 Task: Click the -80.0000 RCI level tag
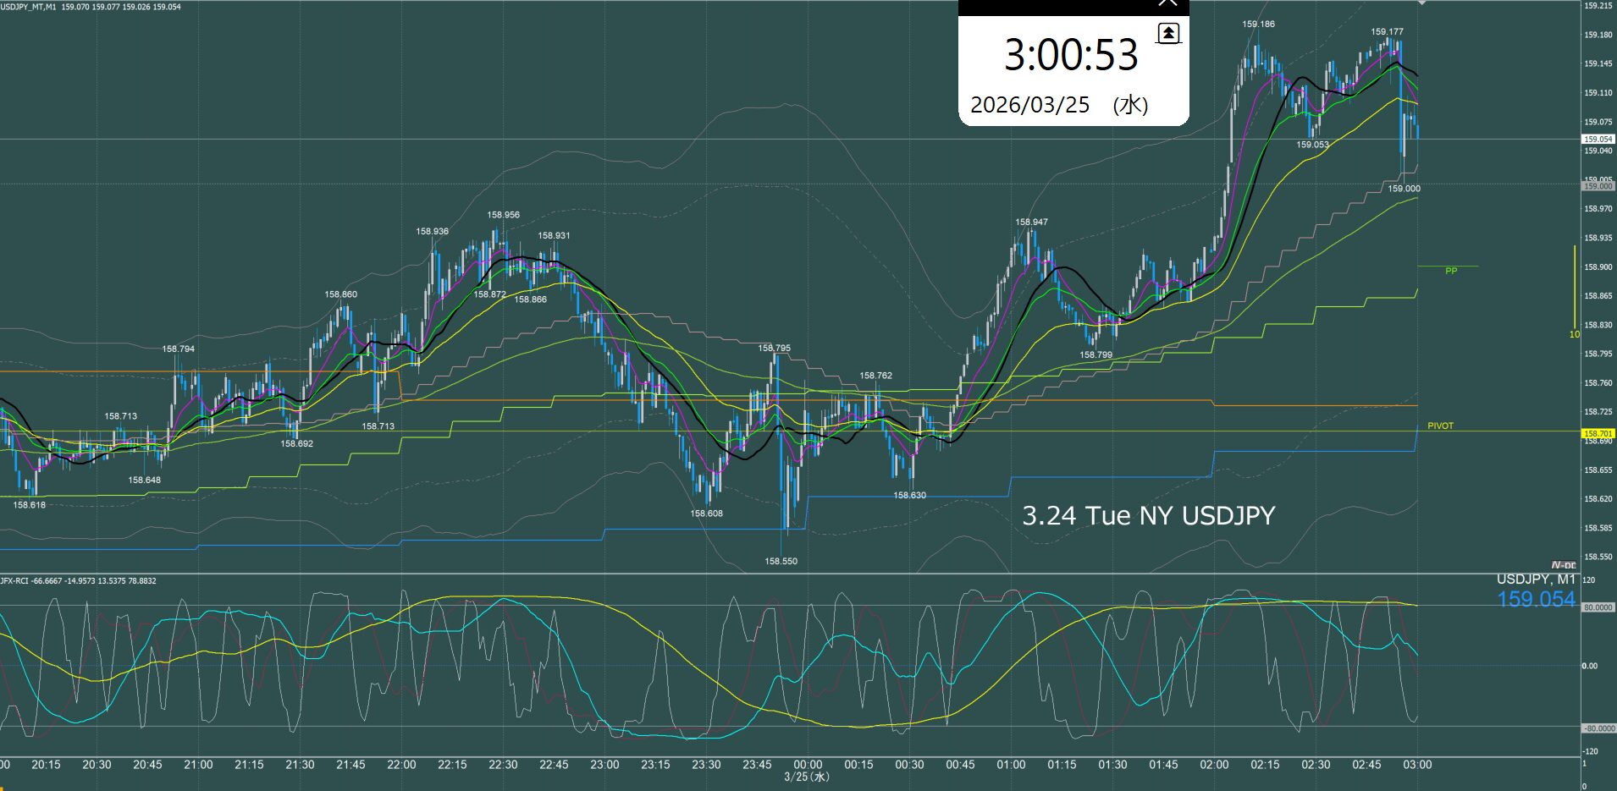click(1598, 728)
